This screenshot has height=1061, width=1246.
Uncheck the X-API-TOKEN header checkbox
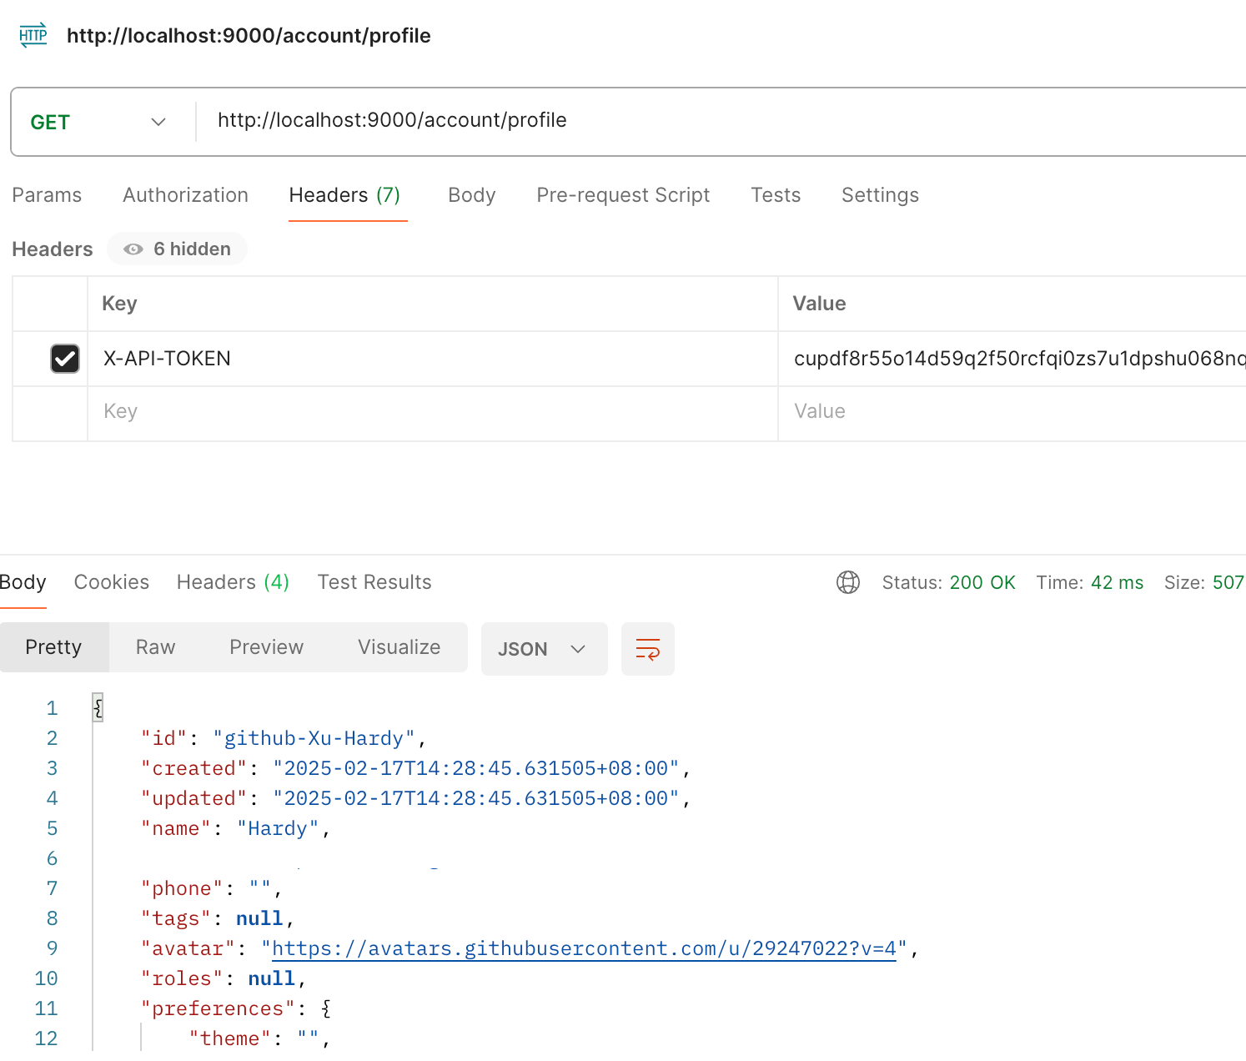coord(65,359)
